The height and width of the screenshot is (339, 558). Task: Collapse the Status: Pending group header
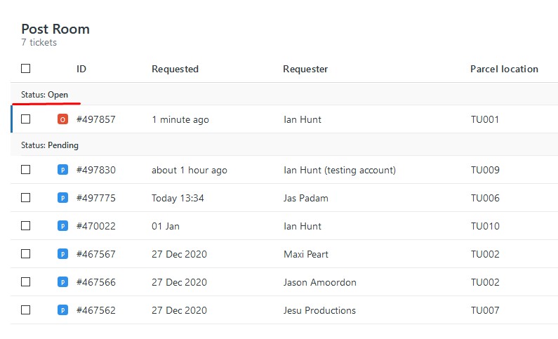pyautogui.click(x=49, y=145)
